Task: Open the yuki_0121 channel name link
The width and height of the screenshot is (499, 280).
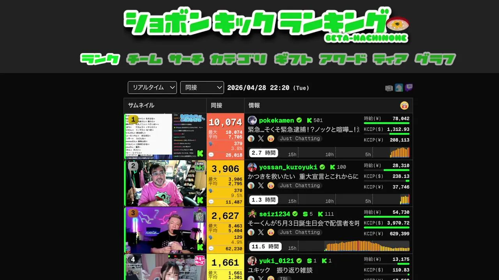Action: pyautogui.click(x=276, y=261)
